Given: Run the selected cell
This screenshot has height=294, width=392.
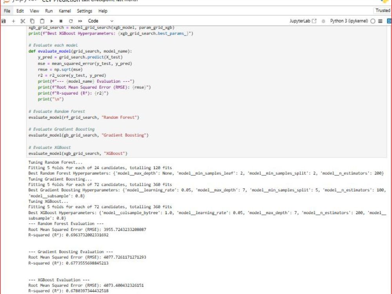Looking at the screenshot, I should [51, 21].
